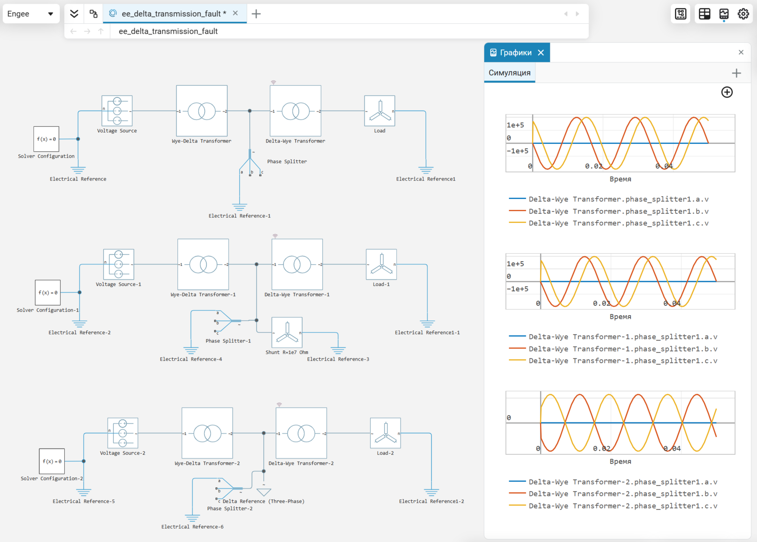Go back in model navigation
Viewport: 757px width, 542px height.
[73, 31]
